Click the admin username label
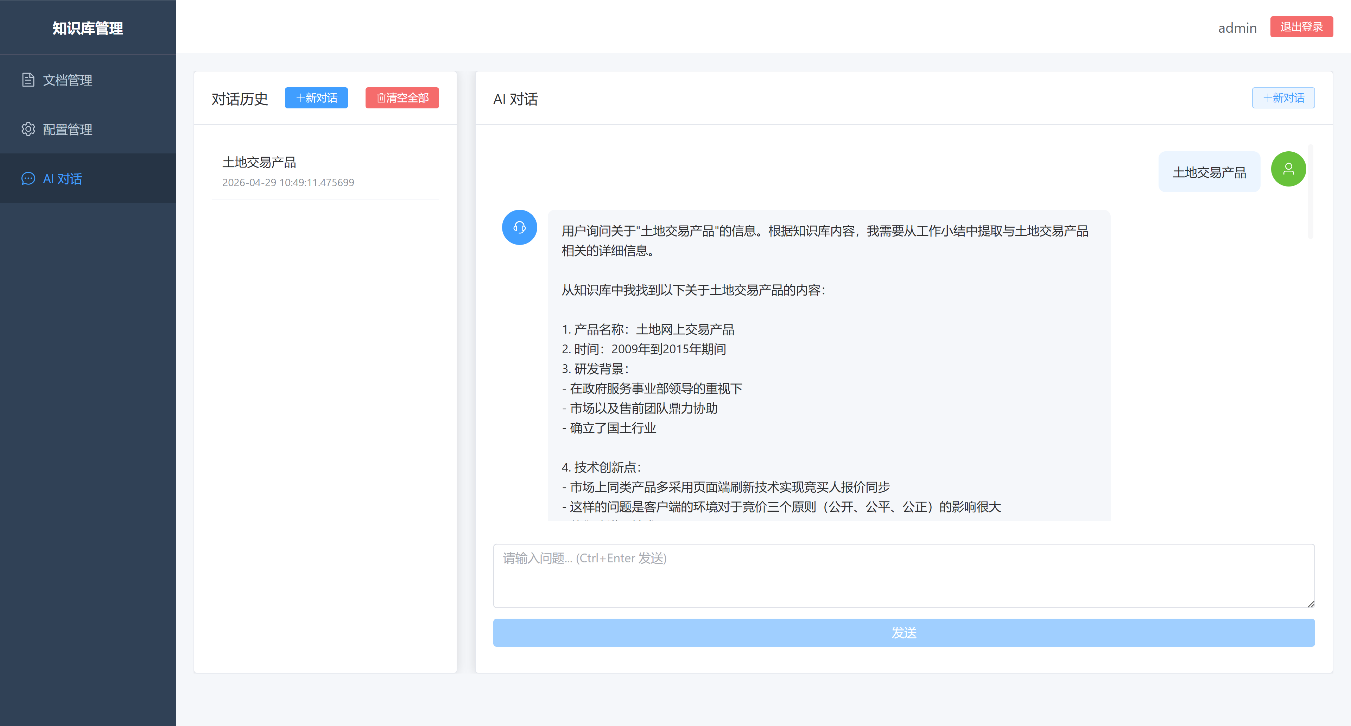The width and height of the screenshot is (1351, 726). tap(1237, 28)
